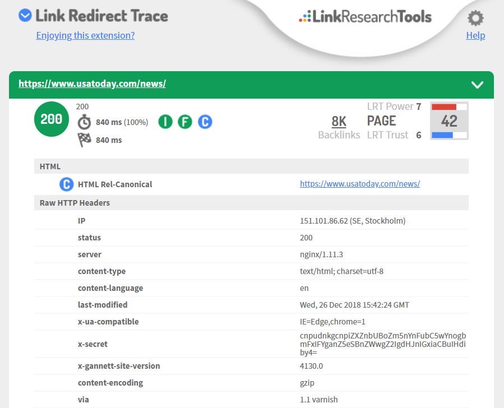Click the LinkResearchTools logo
Viewport: 504px width, 408px height.
click(x=365, y=17)
